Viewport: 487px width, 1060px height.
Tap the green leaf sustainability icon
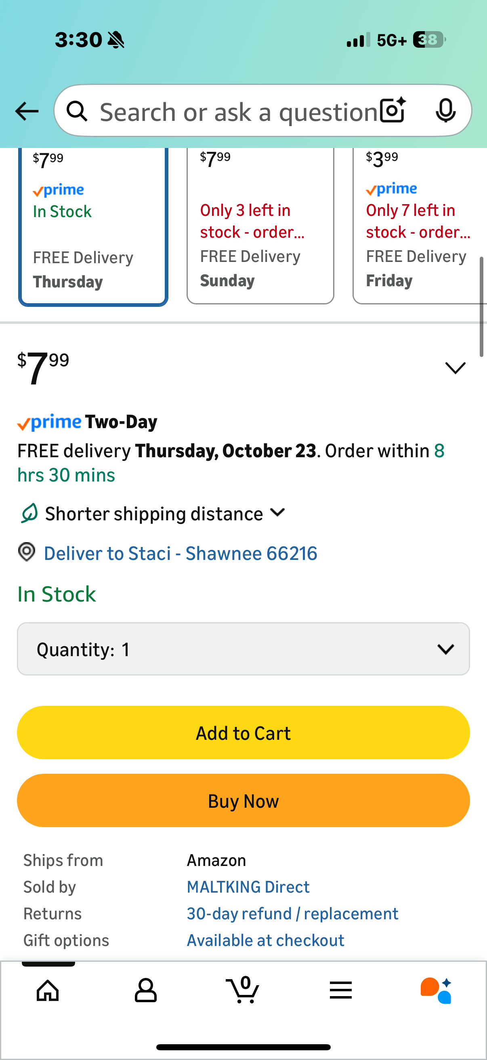click(x=29, y=513)
